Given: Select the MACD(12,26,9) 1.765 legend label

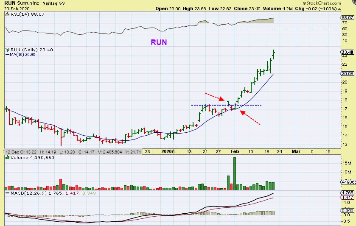Looking at the screenshot, I should (x=36, y=193).
